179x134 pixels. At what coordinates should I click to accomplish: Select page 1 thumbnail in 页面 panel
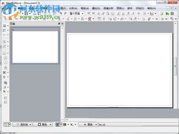pyautogui.click(x=35, y=46)
